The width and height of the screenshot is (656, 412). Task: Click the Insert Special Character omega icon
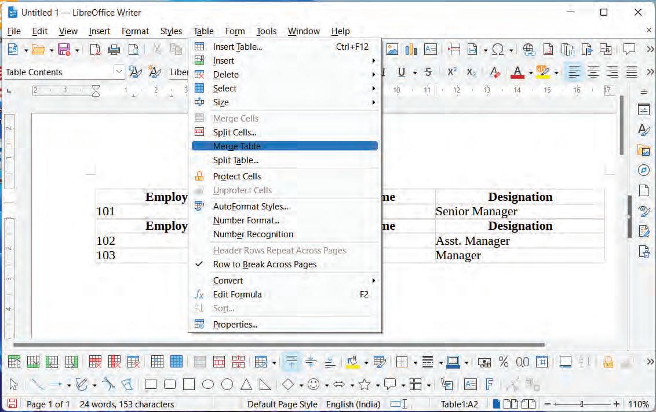tap(498, 49)
